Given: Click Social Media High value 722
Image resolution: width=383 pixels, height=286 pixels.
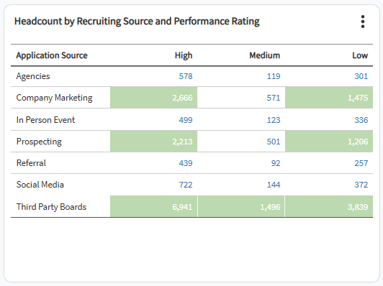Looking at the screenshot, I should pos(186,185).
